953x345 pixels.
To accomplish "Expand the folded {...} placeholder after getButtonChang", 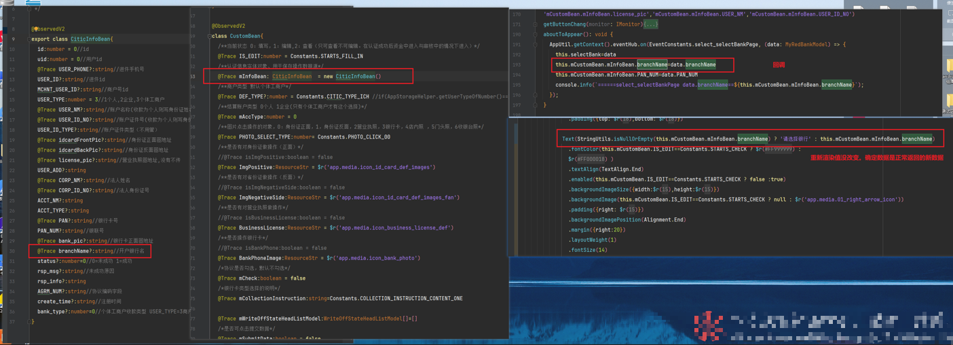I will pos(650,24).
